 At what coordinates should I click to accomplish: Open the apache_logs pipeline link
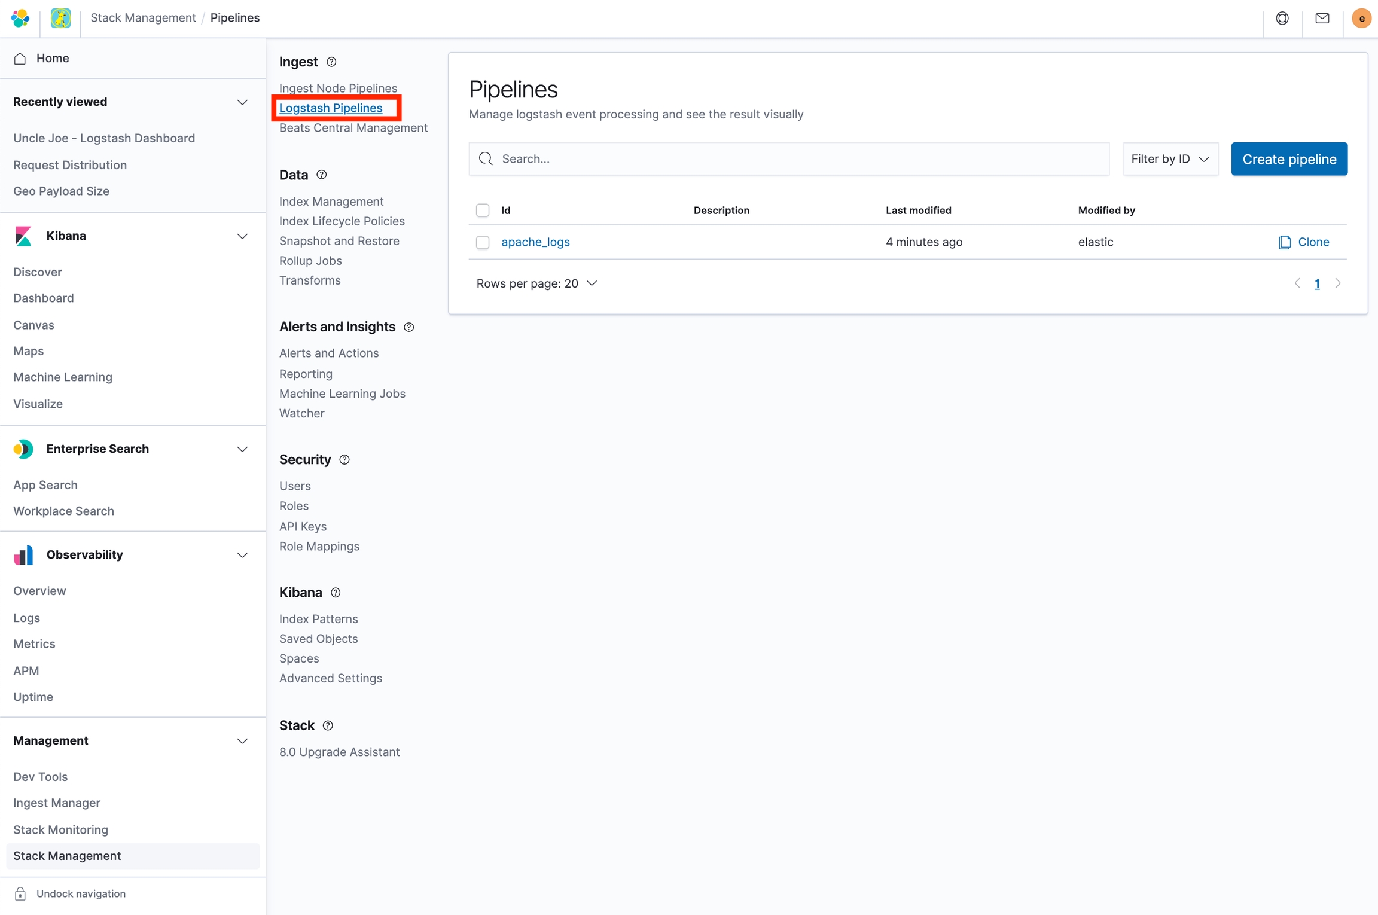point(535,242)
